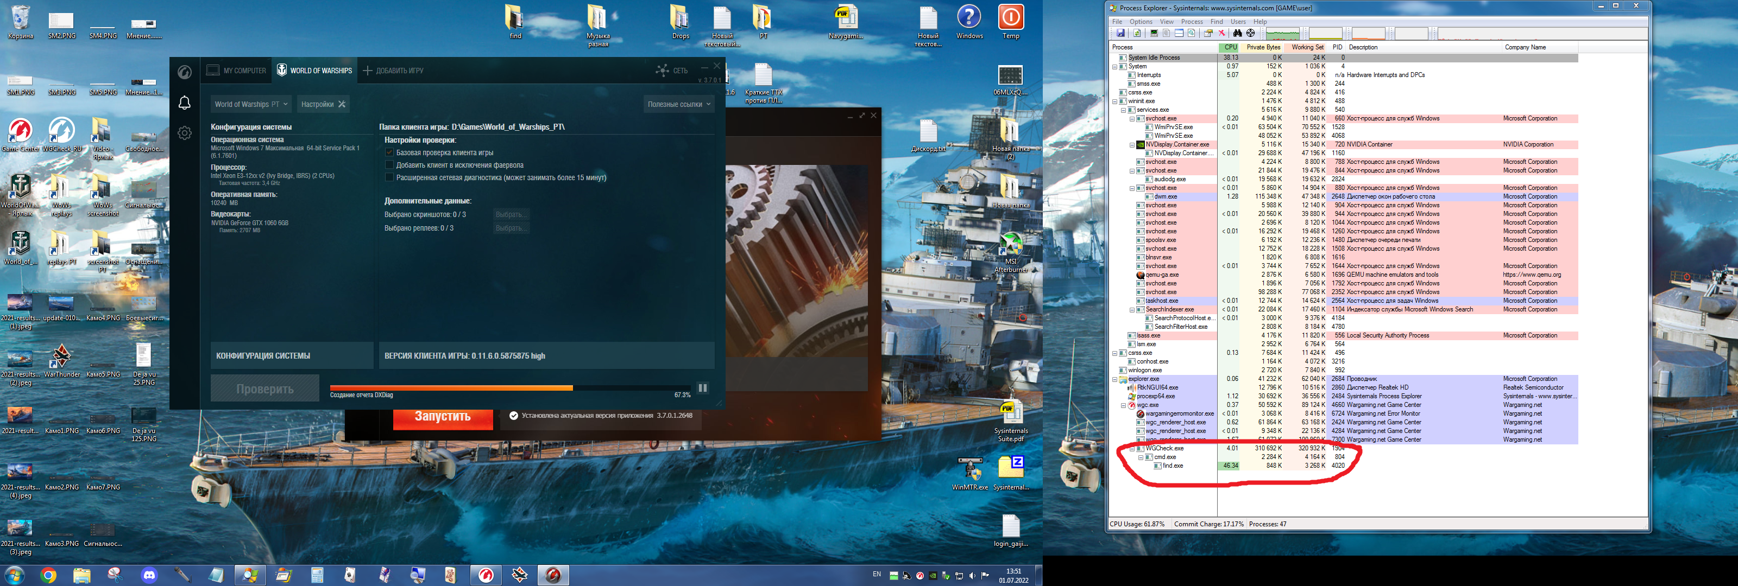This screenshot has height=586, width=1738.
Task: Pause the WGCheck check progress
Action: click(x=702, y=388)
